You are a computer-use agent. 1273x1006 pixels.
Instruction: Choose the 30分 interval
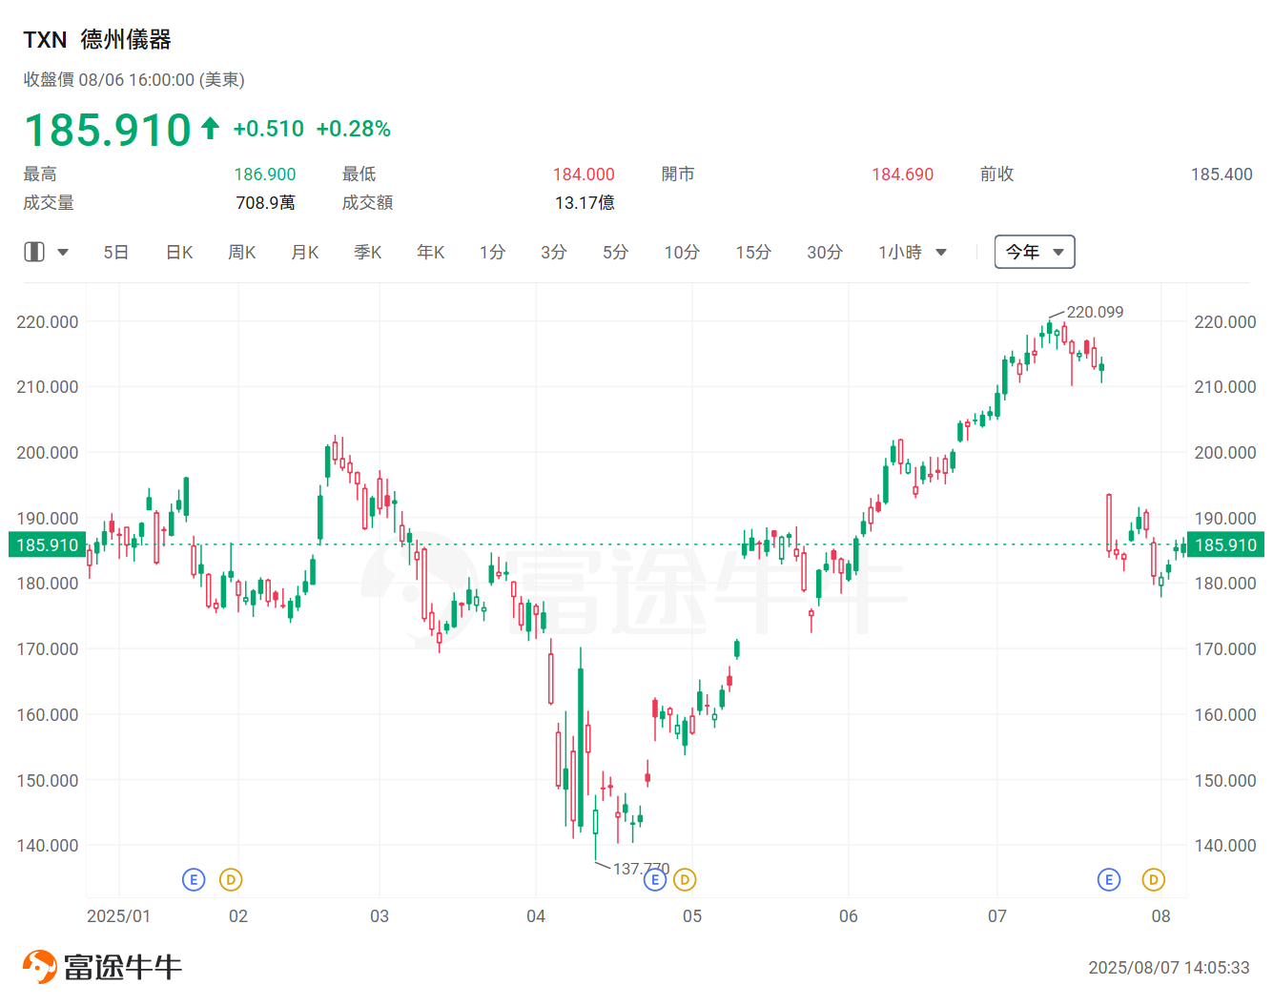[825, 253]
